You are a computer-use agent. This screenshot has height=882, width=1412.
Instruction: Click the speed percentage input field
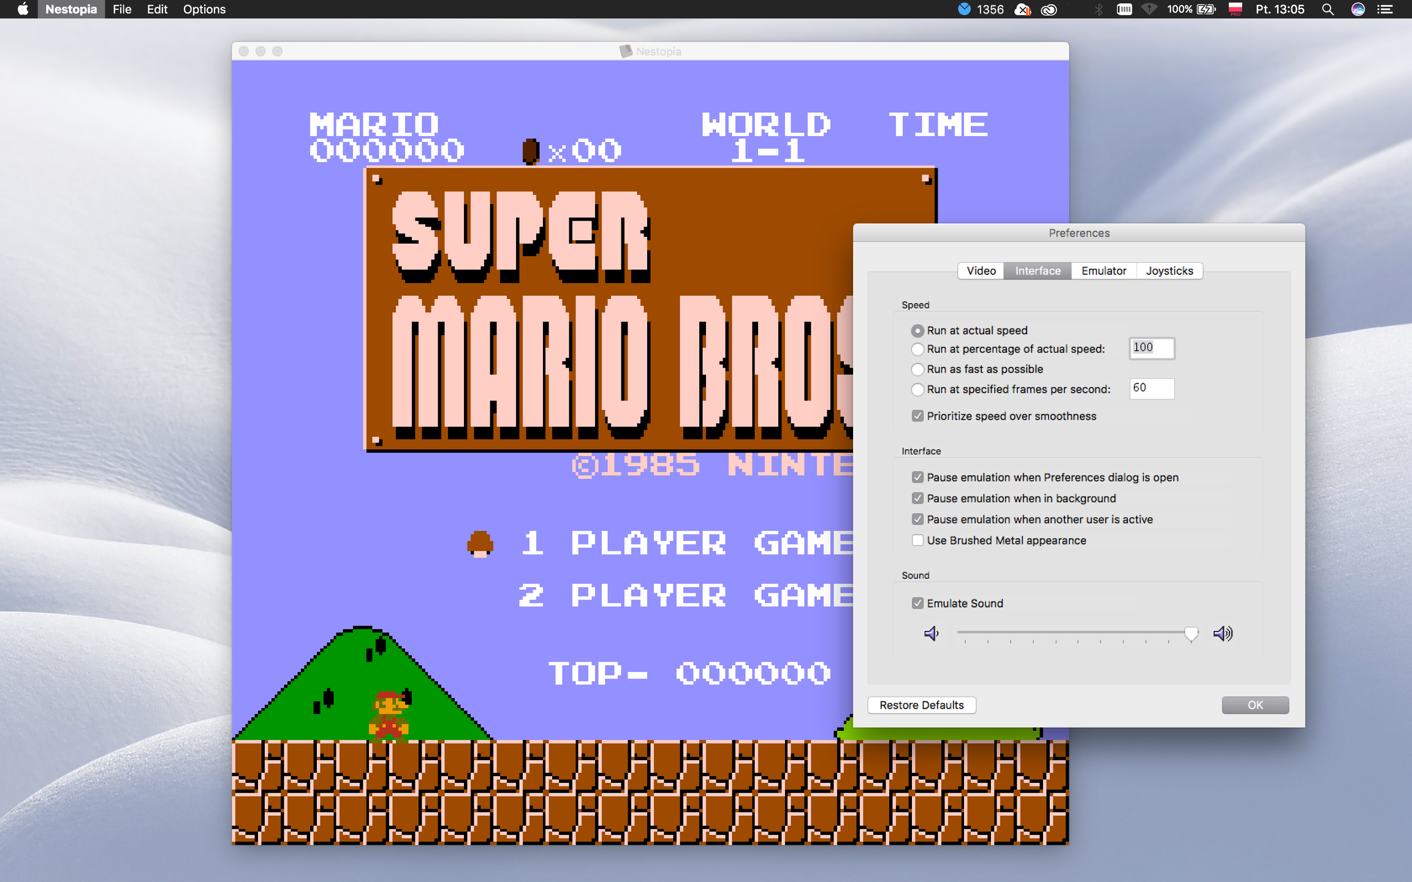[1152, 348]
